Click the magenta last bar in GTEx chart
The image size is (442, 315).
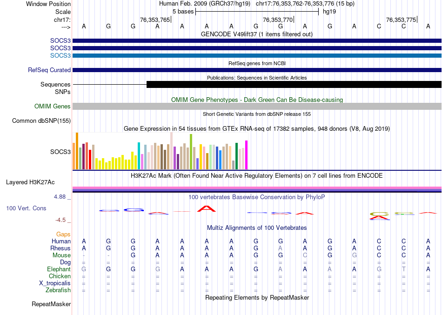[x=247, y=155]
